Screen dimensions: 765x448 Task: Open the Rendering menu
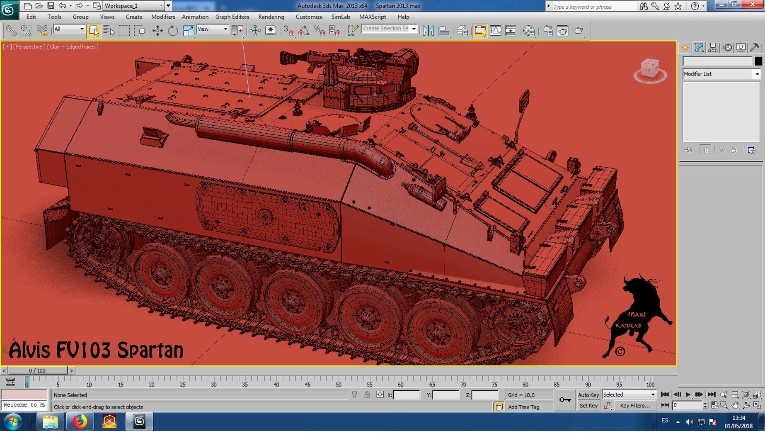[271, 17]
